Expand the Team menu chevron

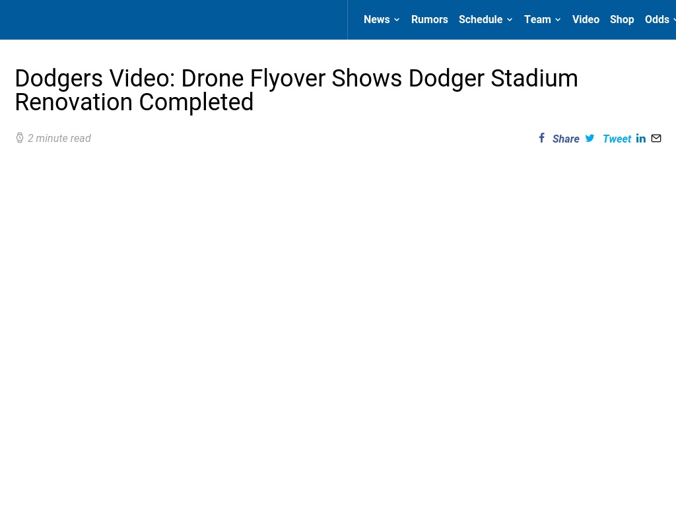[x=558, y=20]
